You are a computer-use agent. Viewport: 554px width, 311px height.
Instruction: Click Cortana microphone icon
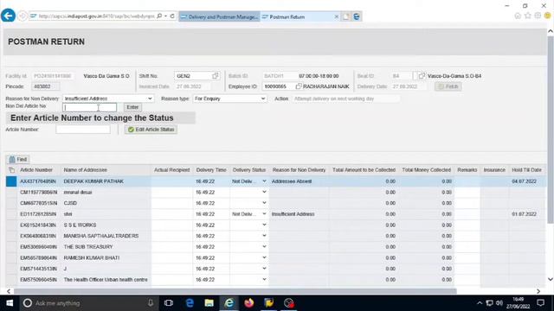click(x=151, y=303)
